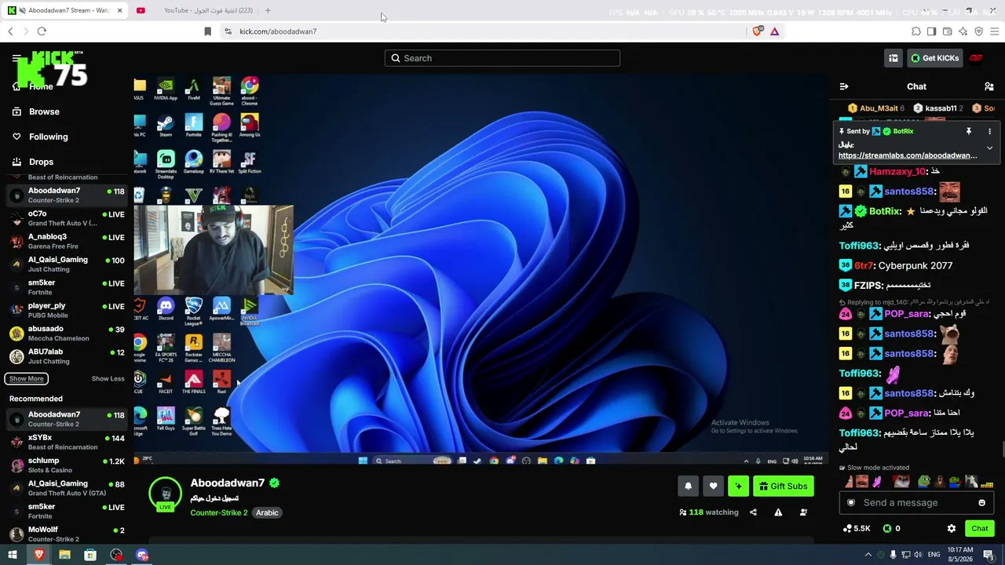The width and height of the screenshot is (1005, 565).
Task: Open Brave Wallet icon
Action: [x=947, y=31]
